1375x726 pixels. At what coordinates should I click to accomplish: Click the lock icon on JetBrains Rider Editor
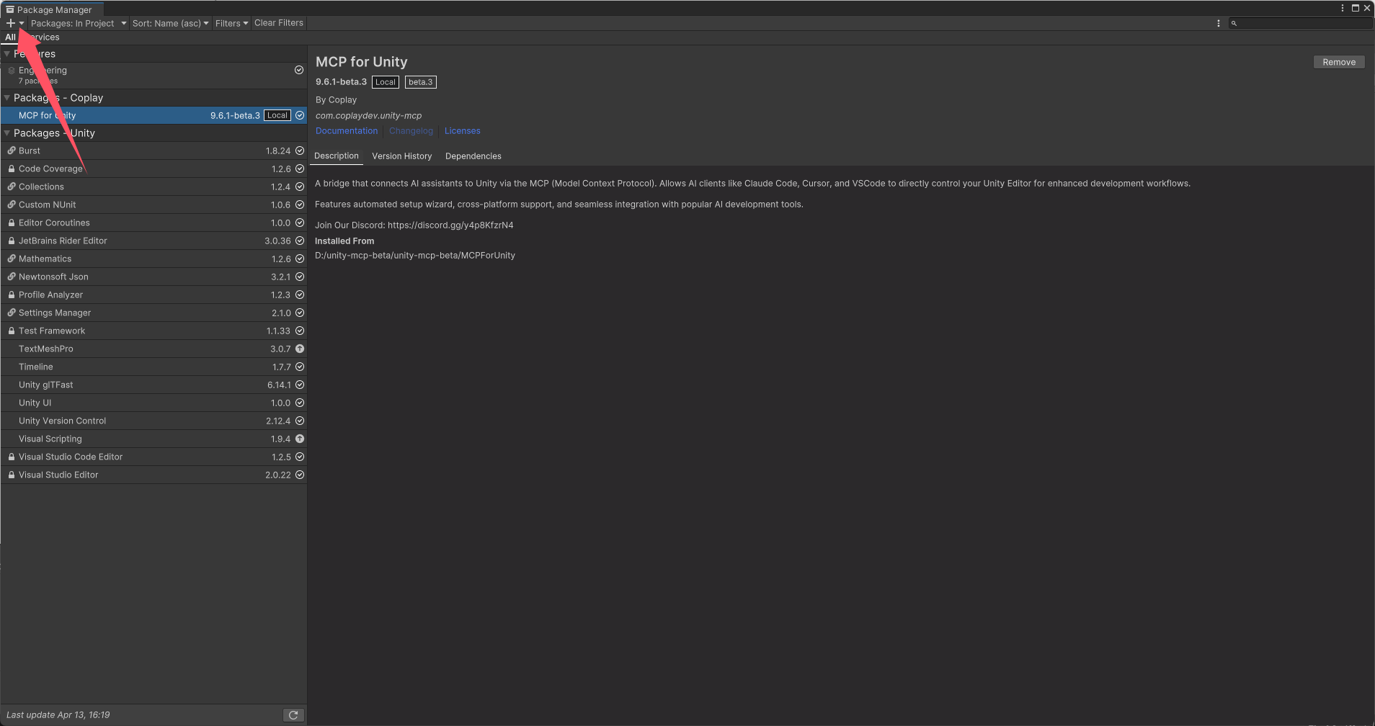[12, 241]
